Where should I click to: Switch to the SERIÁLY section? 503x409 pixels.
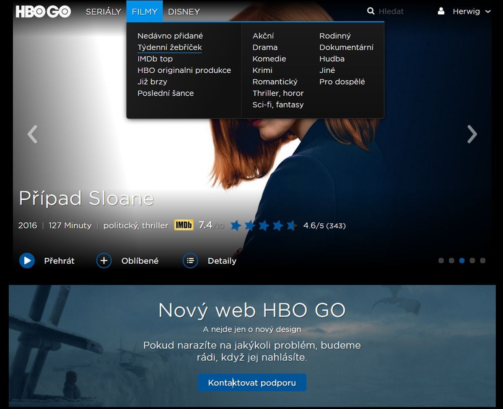(103, 12)
